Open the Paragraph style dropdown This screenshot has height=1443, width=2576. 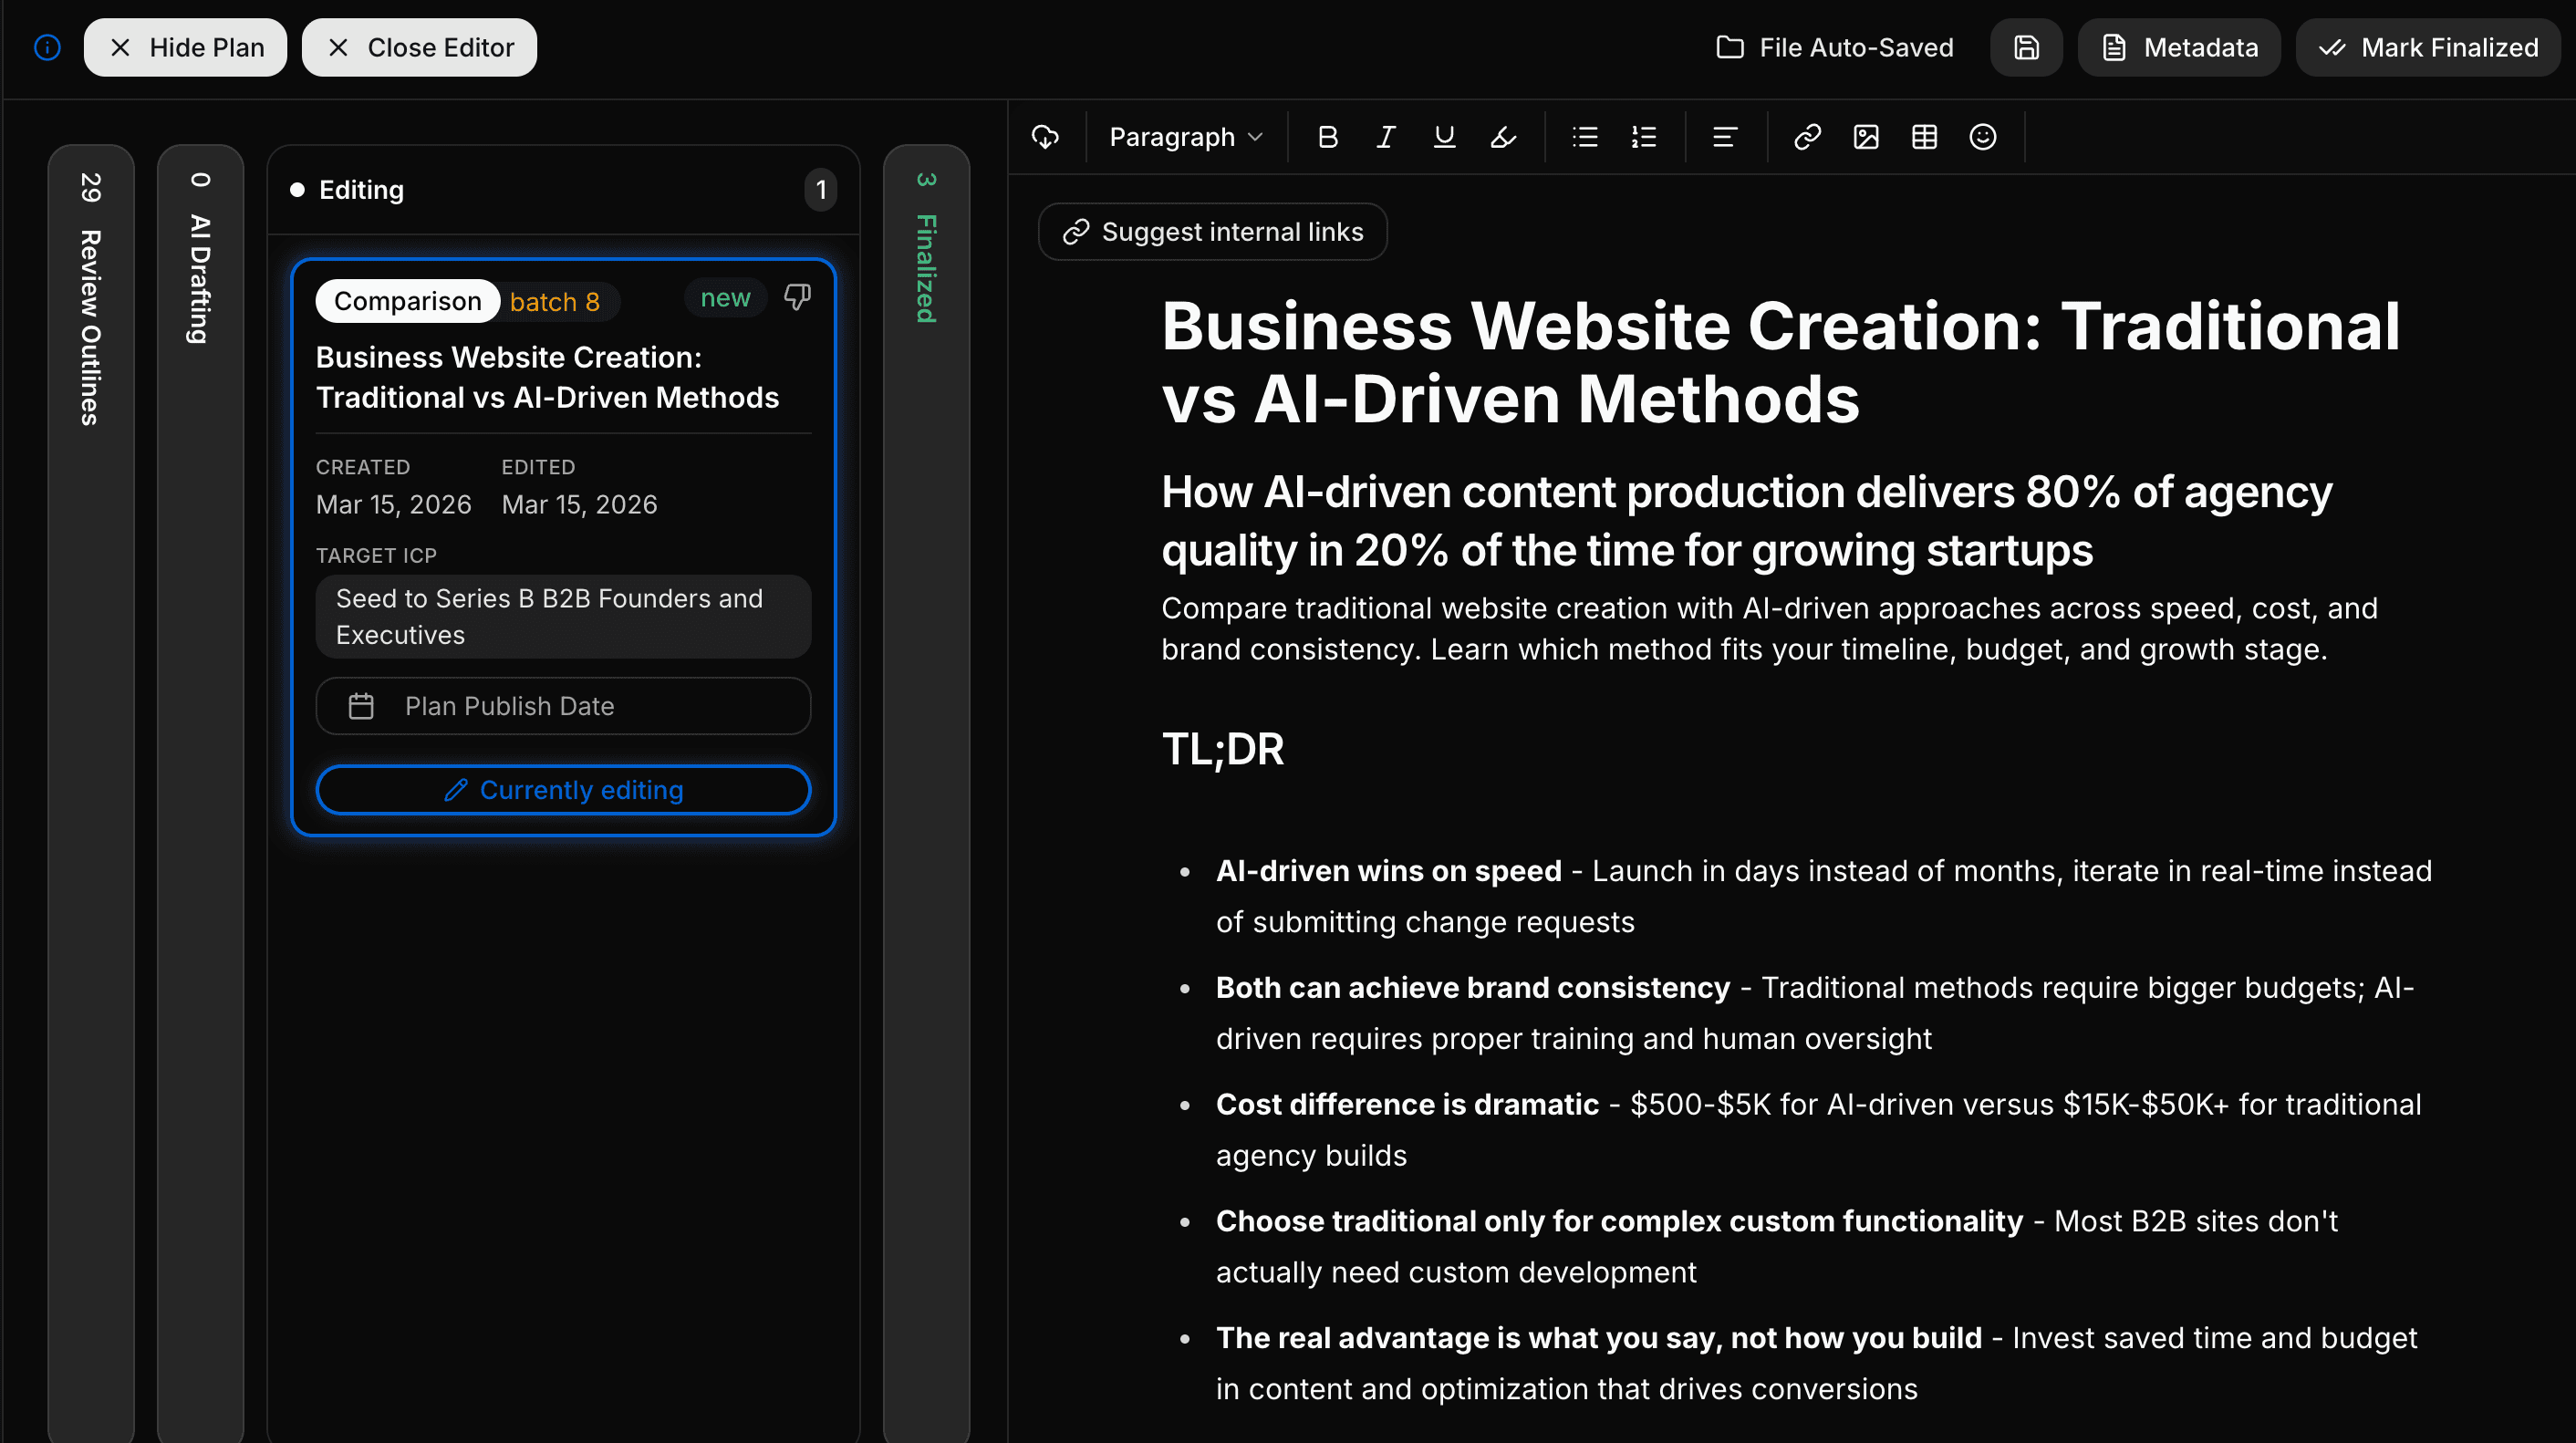pos(1185,137)
